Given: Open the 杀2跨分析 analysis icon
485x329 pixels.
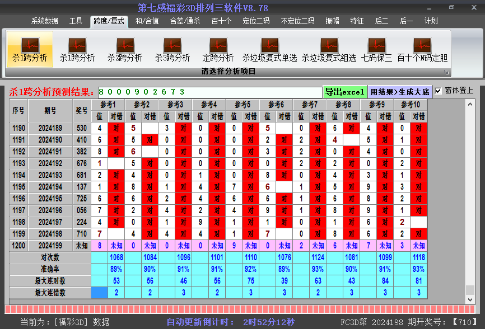Looking at the screenshot, I should click(x=125, y=49).
